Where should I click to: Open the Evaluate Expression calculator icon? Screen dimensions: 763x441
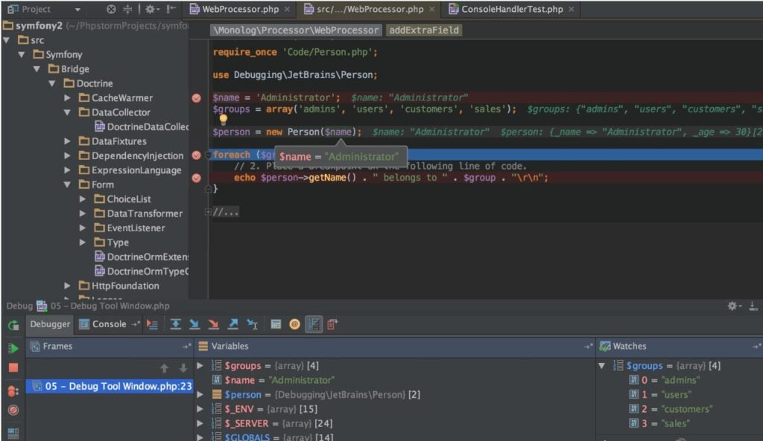point(276,324)
